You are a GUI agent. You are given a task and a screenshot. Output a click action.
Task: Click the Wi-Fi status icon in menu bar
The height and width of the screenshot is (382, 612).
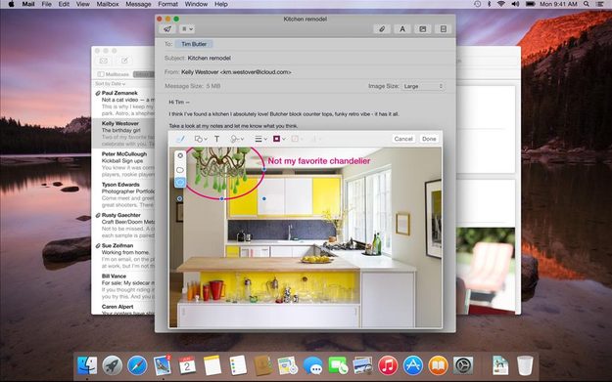click(x=501, y=4)
